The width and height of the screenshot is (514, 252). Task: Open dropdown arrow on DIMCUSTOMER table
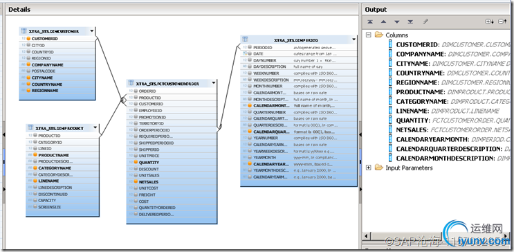coord(92,31)
